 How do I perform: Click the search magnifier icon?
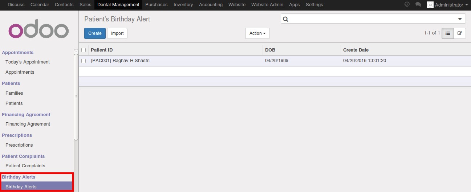click(285, 19)
